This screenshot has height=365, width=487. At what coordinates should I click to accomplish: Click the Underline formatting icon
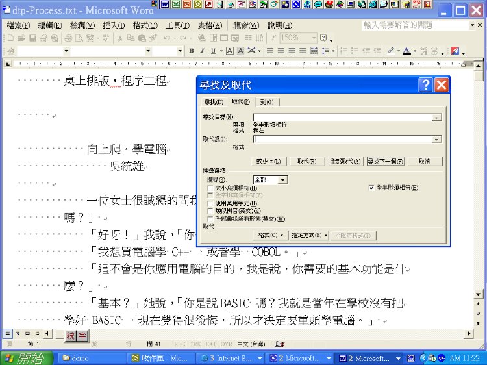(x=213, y=51)
